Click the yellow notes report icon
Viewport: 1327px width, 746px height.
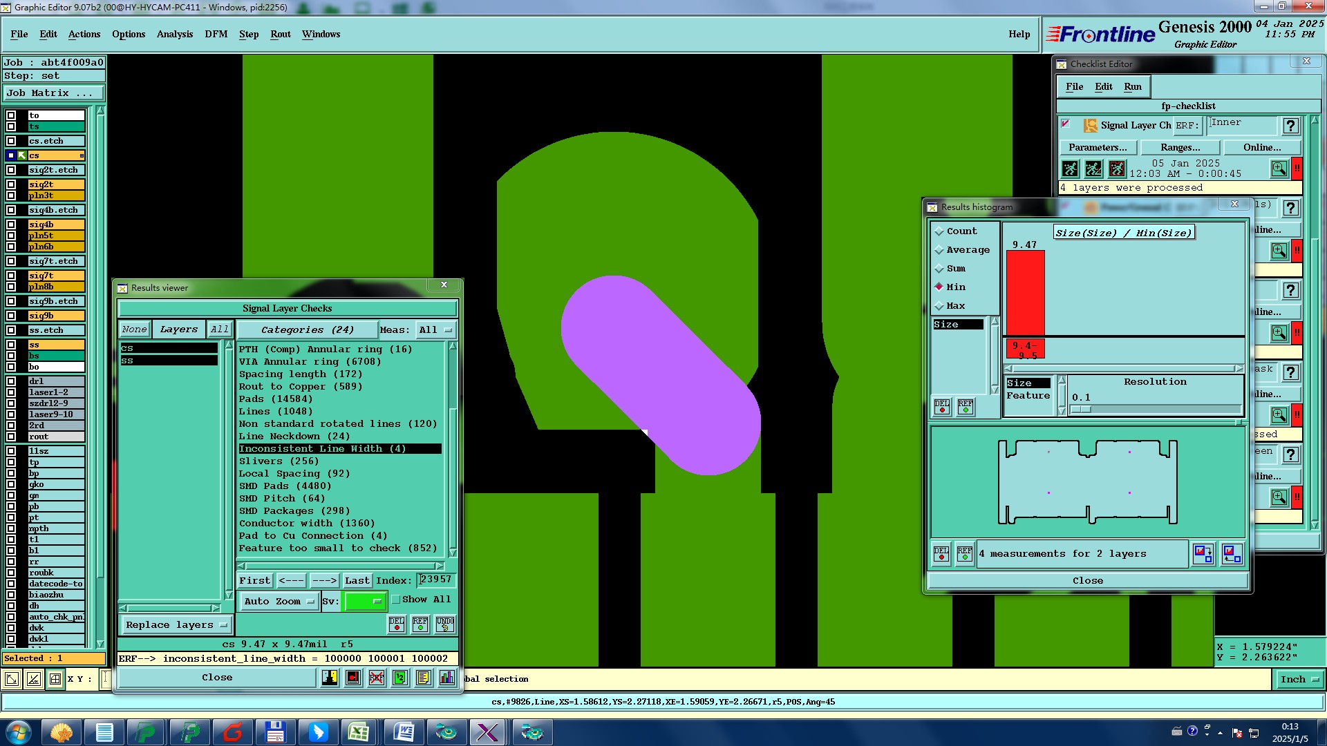[x=424, y=678]
